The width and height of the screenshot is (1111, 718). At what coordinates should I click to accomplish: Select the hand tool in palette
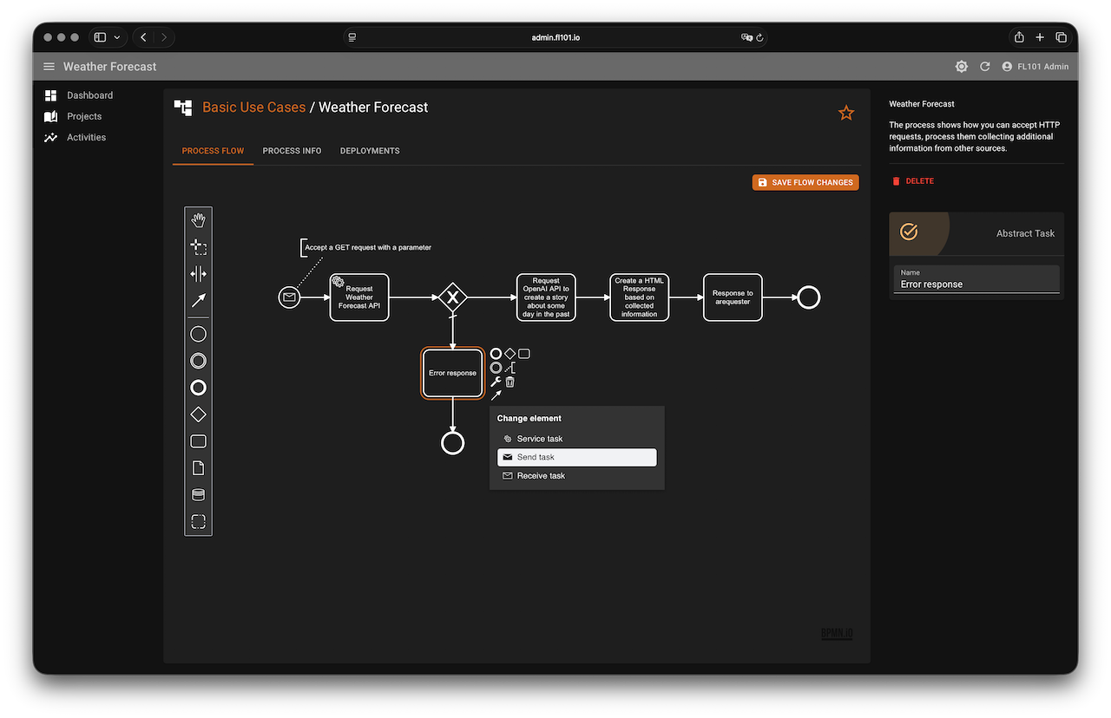[x=198, y=220]
